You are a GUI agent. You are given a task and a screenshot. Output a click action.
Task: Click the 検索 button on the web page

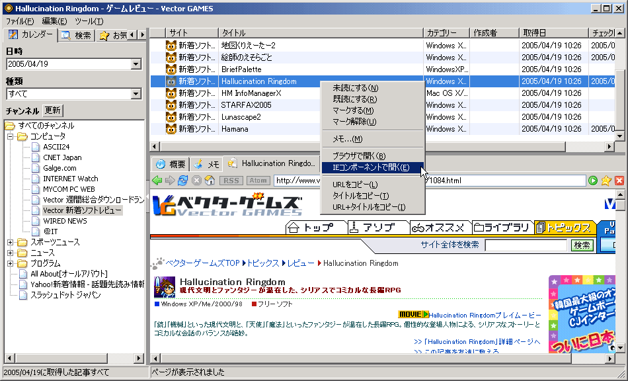click(x=582, y=245)
